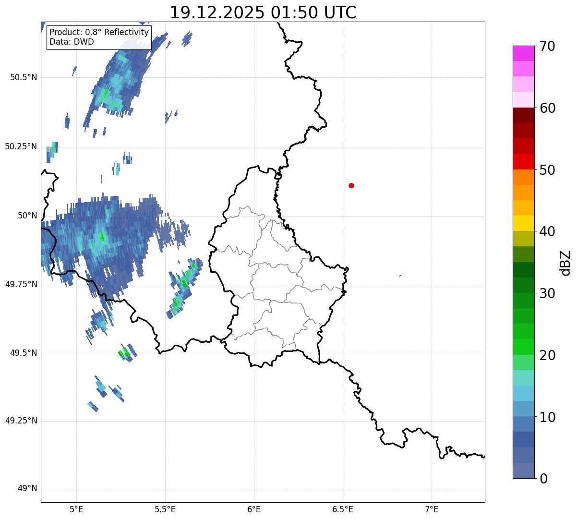Click the 6.5°E longitude label
The image size is (577, 519).
[343, 509]
